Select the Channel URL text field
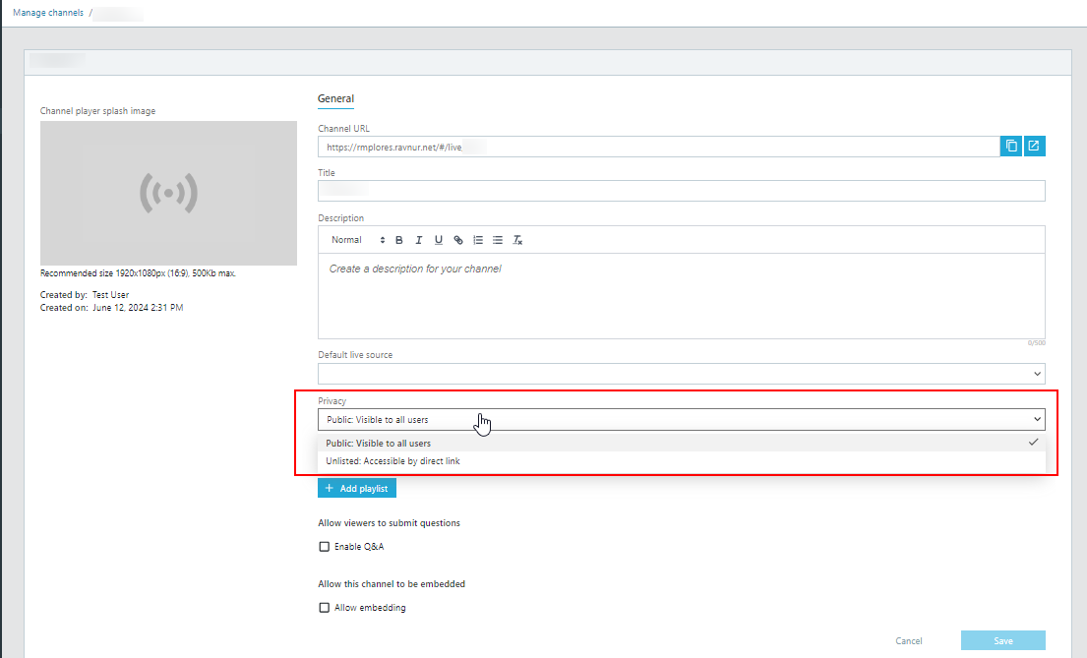The height and width of the screenshot is (658, 1087). point(658,147)
